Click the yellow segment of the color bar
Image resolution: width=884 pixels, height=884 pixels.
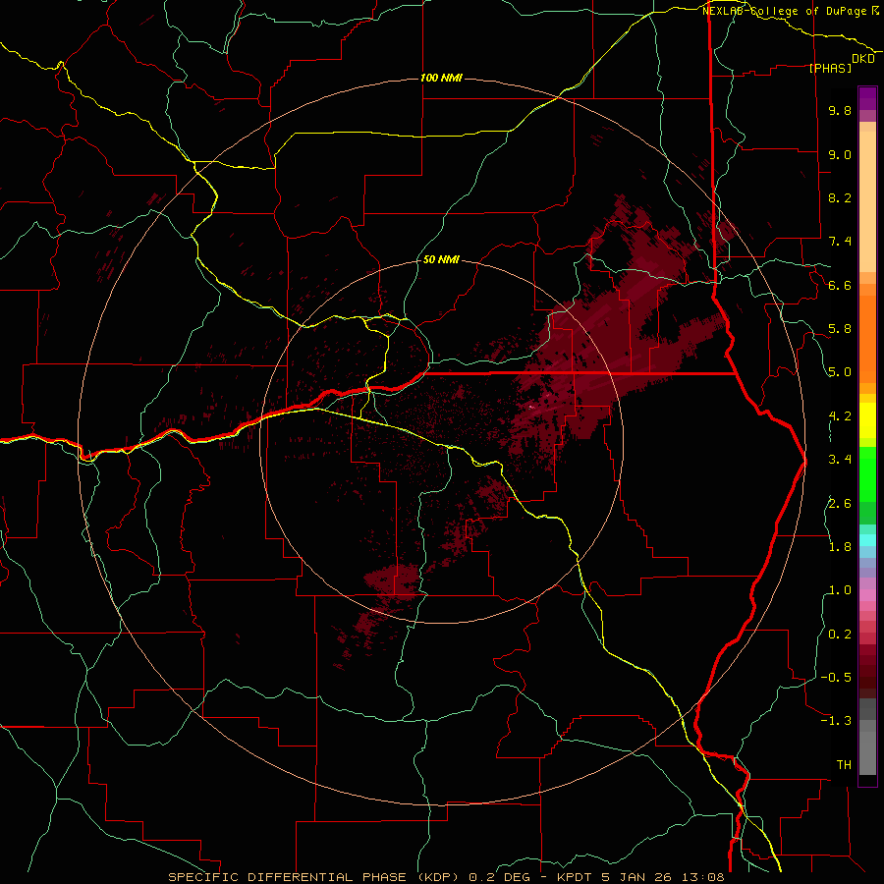click(x=867, y=420)
